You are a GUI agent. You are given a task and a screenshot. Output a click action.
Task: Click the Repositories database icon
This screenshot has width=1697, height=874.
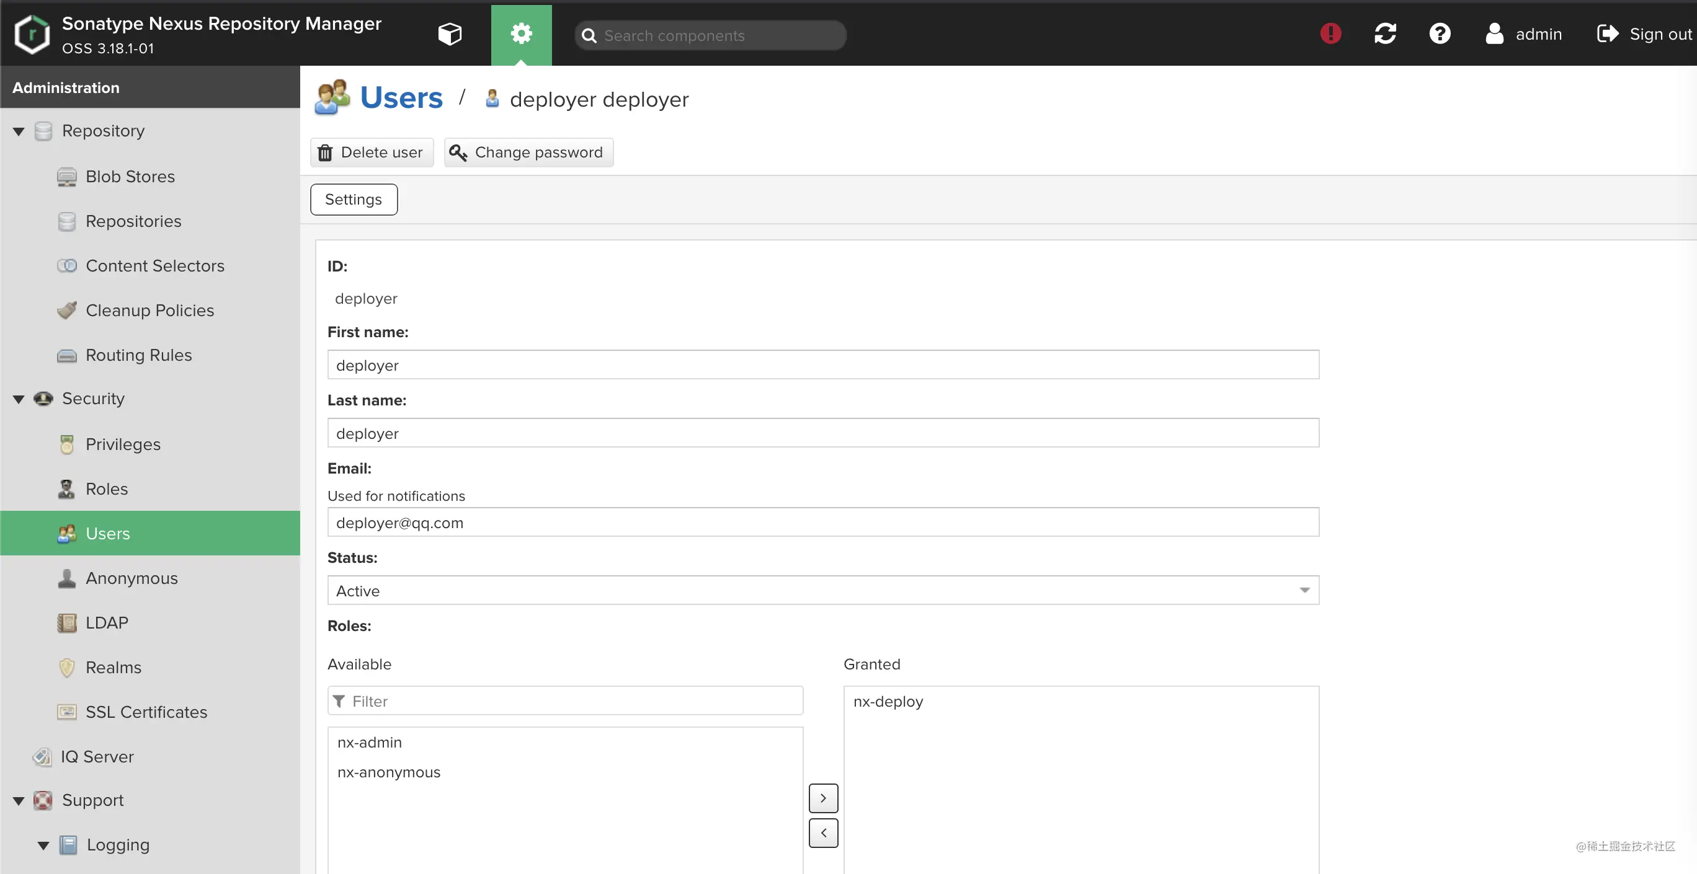tap(66, 222)
